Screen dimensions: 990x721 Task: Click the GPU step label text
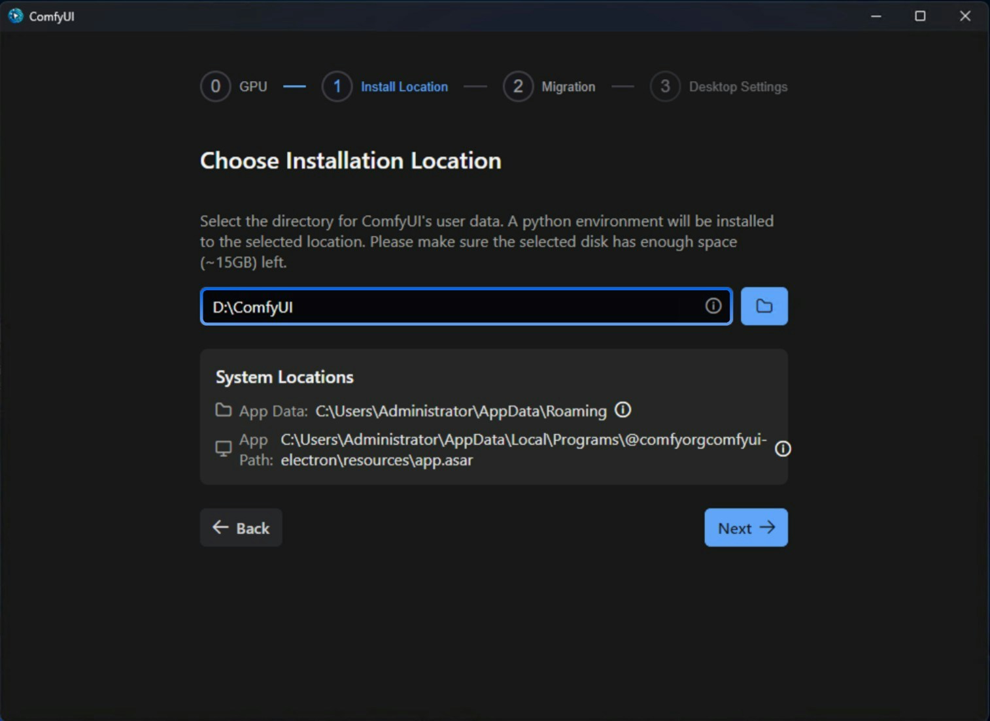pos(253,86)
